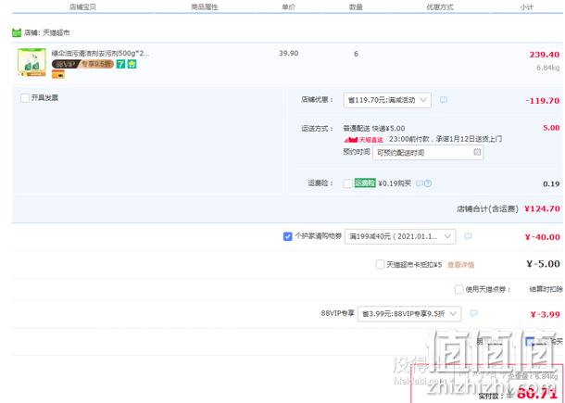565x403 pixels.
Task: Tick the 天猫超市卡抵扣¥5 checkbox
Action: (x=380, y=265)
